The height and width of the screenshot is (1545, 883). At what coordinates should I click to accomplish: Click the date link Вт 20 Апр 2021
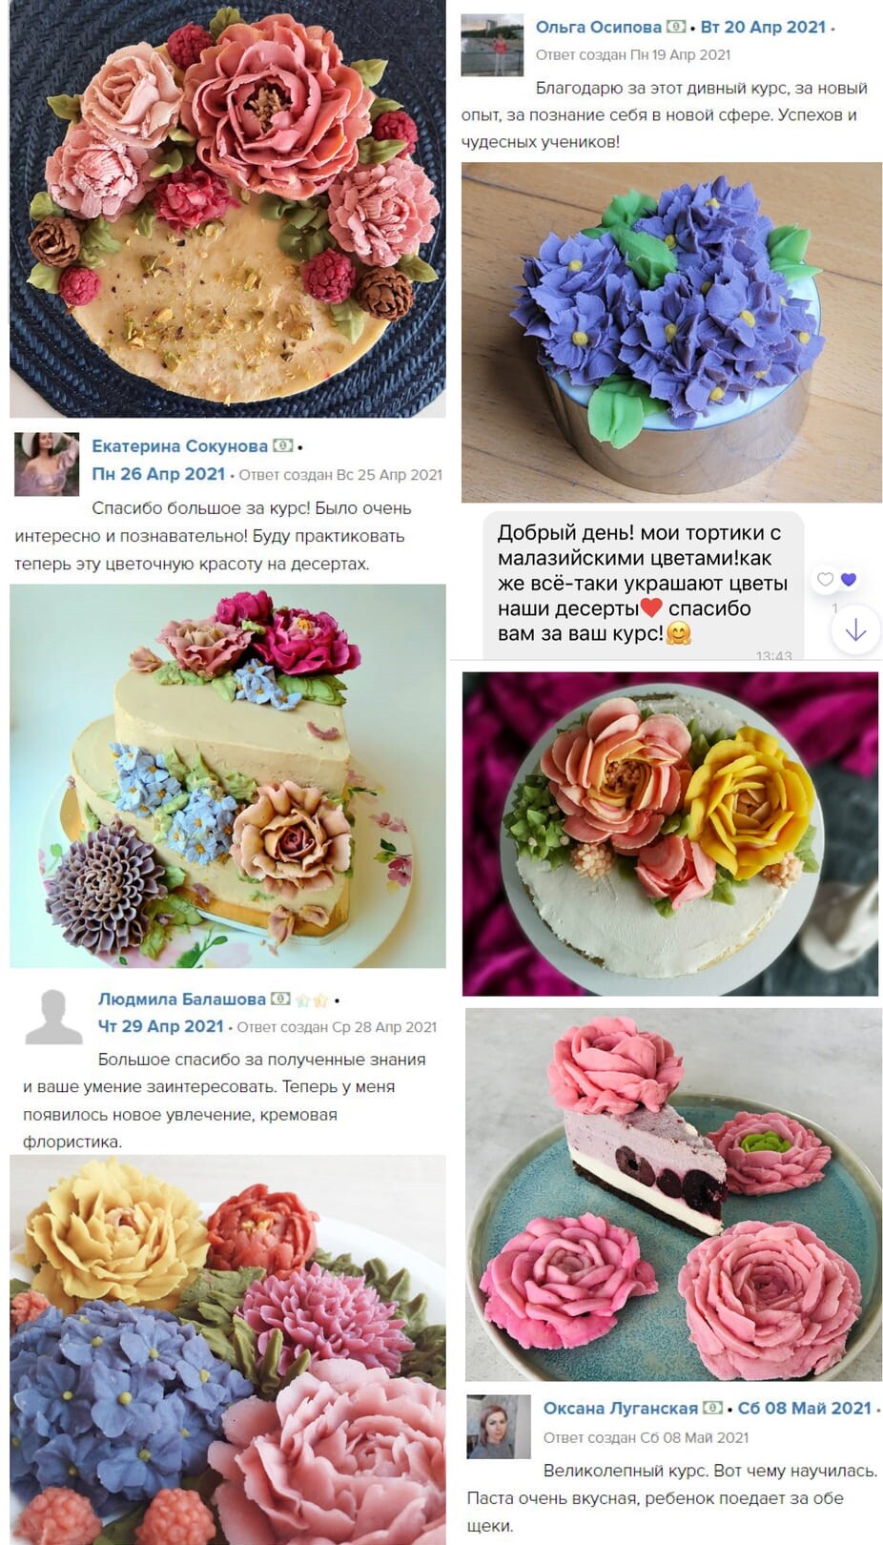point(763,27)
